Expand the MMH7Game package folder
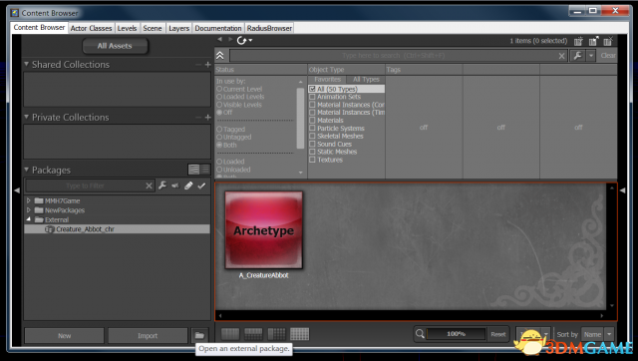This screenshot has height=361, width=638. pos(29,200)
